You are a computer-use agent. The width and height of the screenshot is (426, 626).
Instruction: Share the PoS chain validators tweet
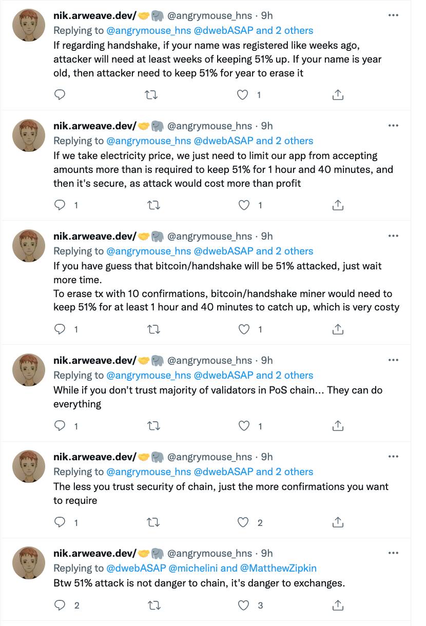click(x=338, y=426)
